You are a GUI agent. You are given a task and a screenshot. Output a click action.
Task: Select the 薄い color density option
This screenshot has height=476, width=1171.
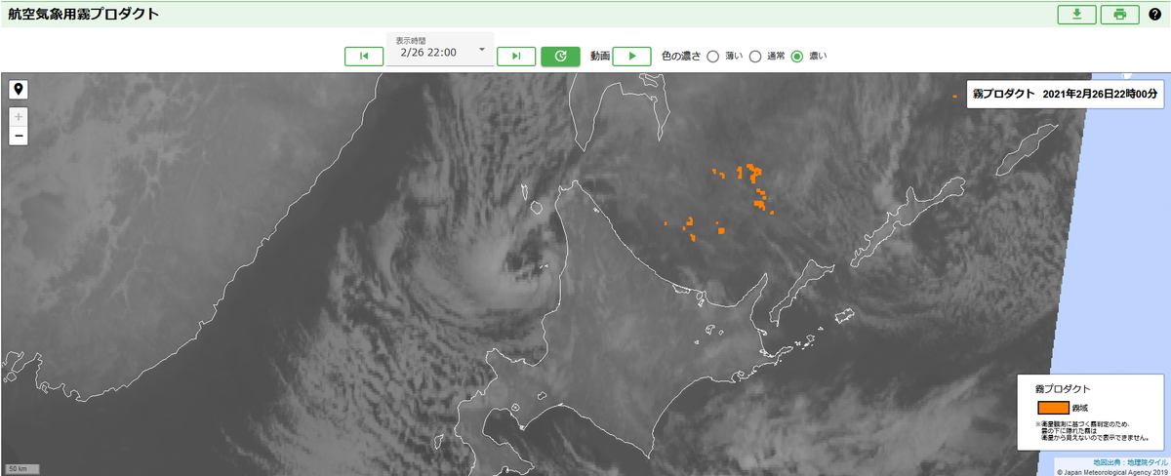click(712, 57)
